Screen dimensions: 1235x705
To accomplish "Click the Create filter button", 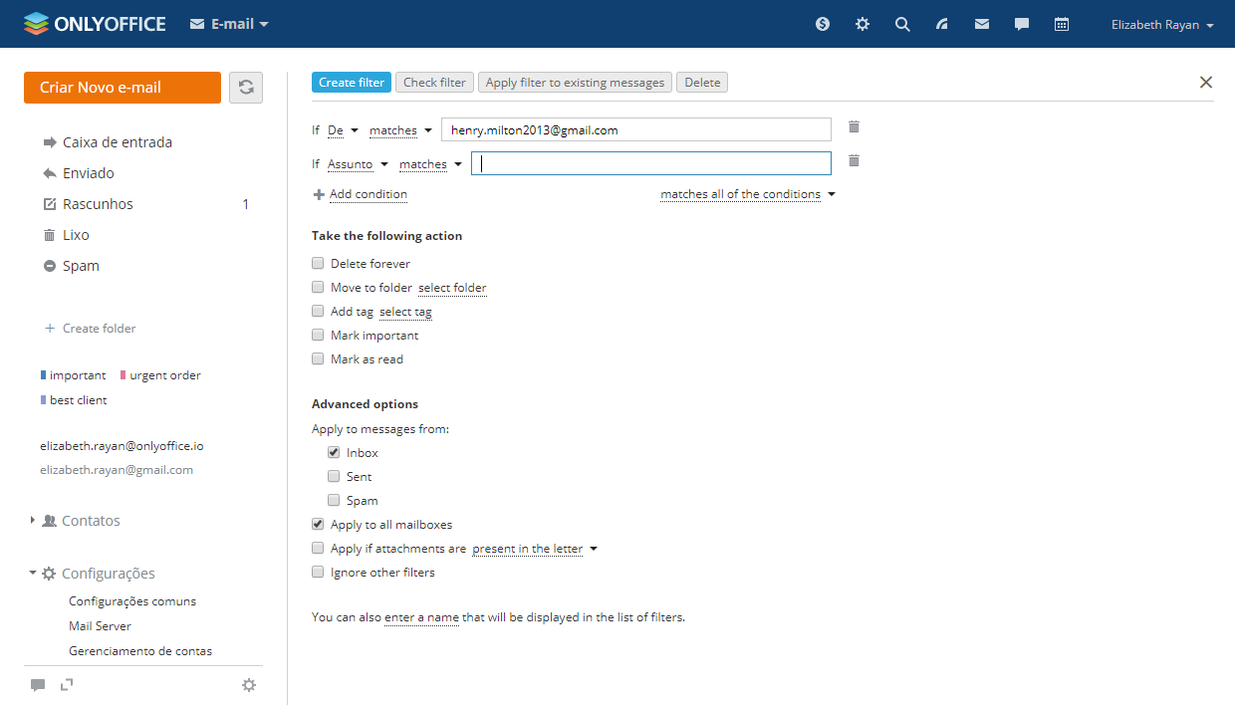I will coord(352,83).
